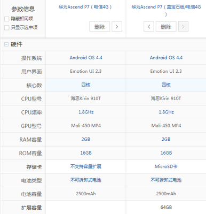The width and height of the screenshot is (206, 214).
Task: Click 不可拆卸式电池 in second column
Action: click(166, 180)
